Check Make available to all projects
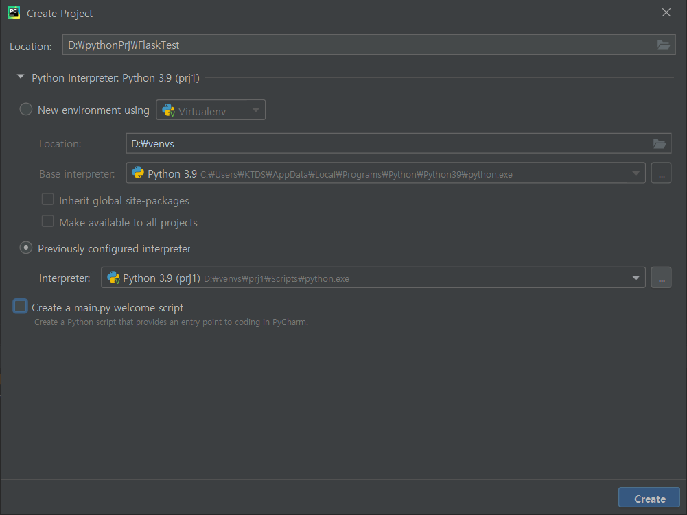The width and height of the screenshot is (687, 515). point(47,221)
